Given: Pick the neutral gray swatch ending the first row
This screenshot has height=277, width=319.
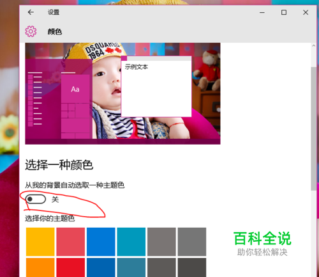Looking at the screenshot, I should 192,242.
